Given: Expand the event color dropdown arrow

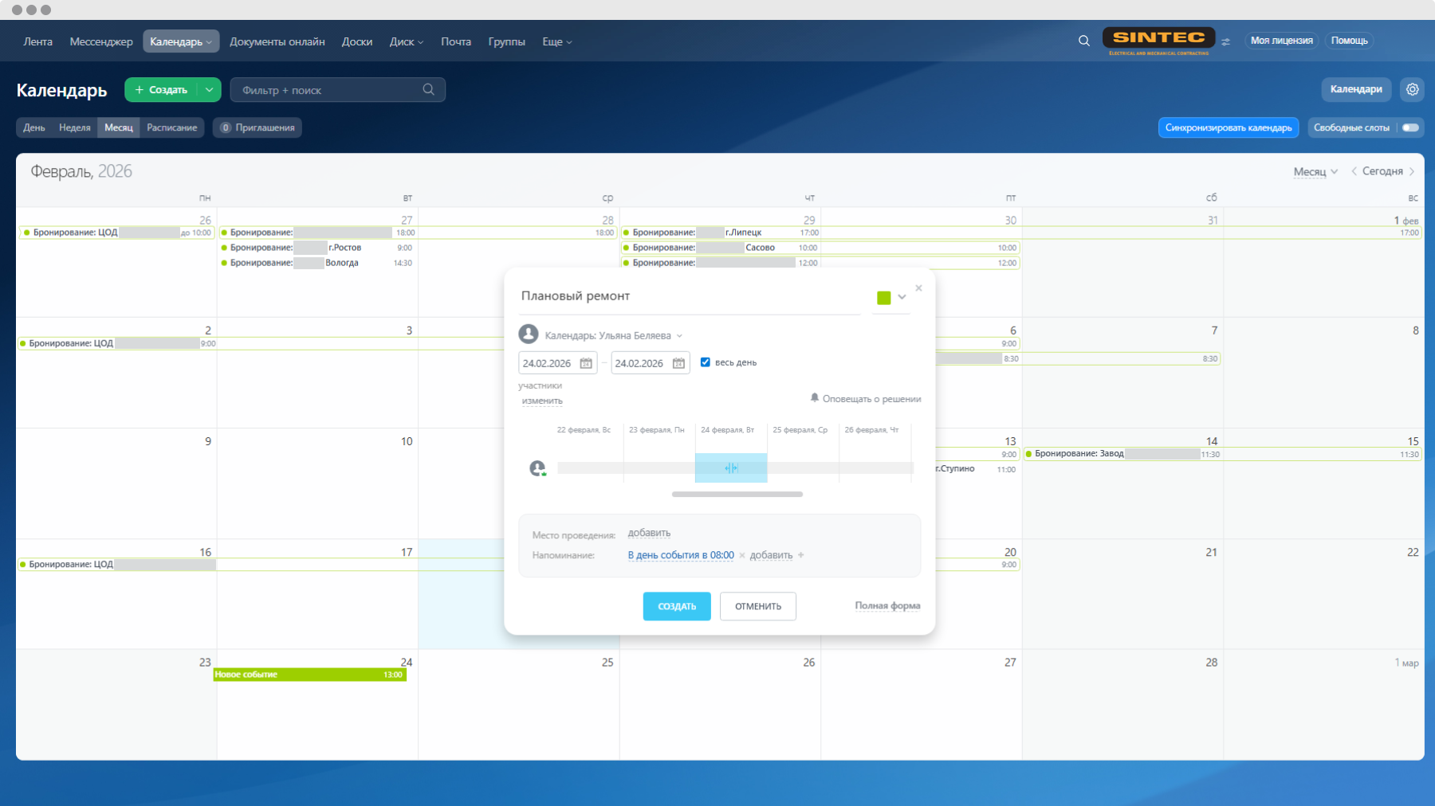Looking at the screenshot, I should 902,297.
